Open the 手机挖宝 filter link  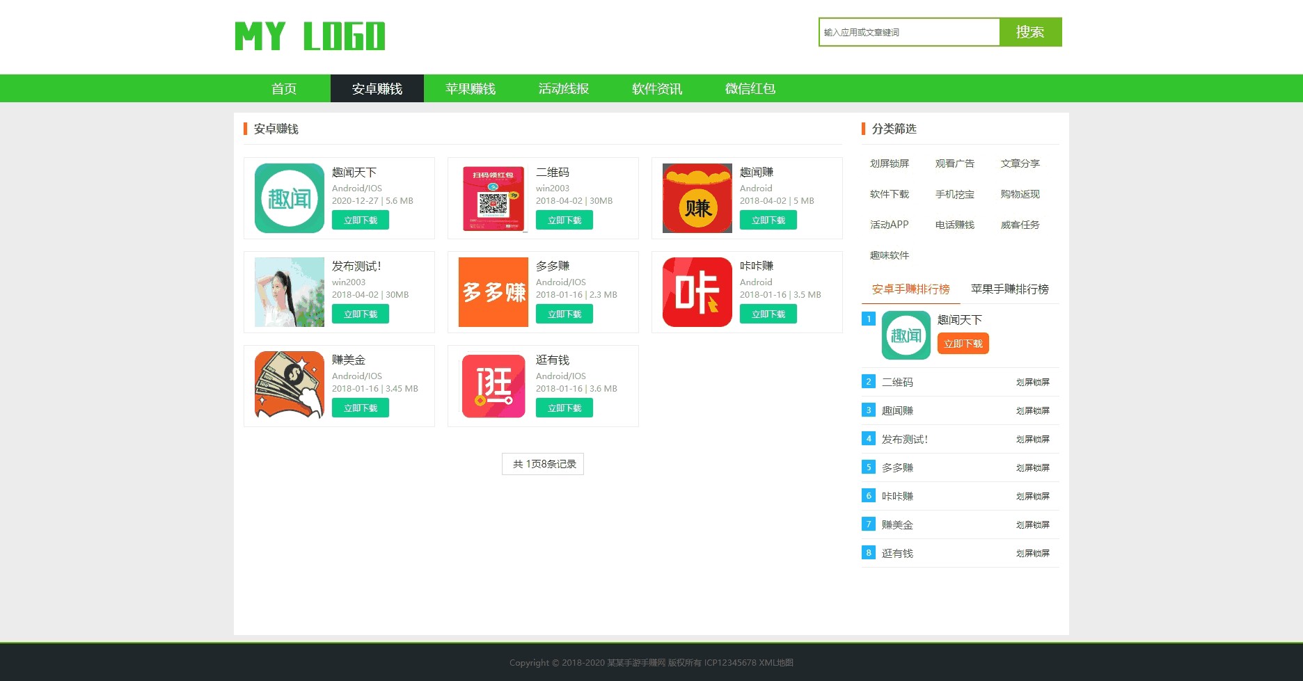point(954,194)
